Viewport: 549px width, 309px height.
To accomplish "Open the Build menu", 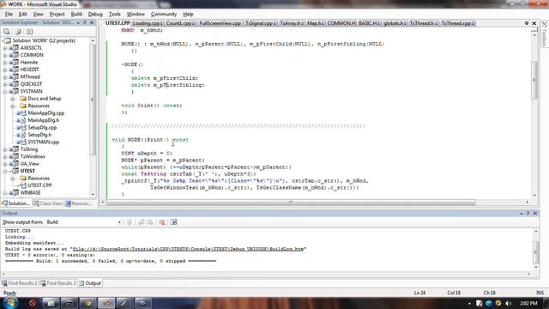I will tap(76, 15).
